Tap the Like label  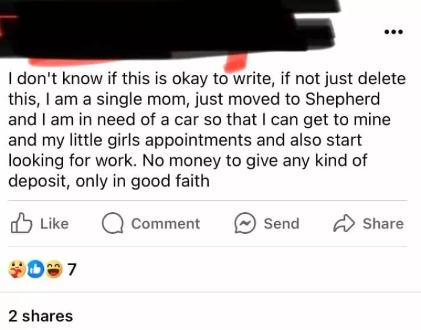point(55,224)
